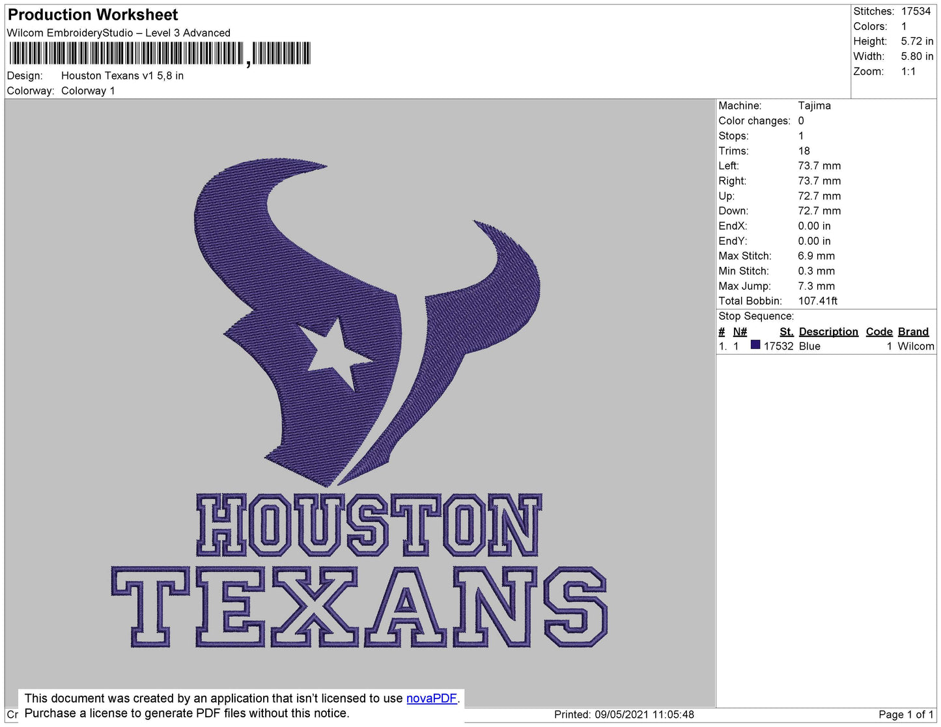Click the 'Code' column header
The width and height of the screenshot is (941, 727).
click(879, 331)
